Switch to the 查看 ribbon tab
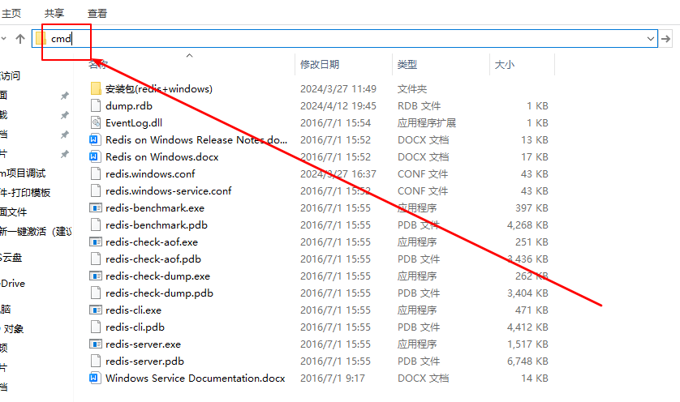The width and height of the screenshot is (680, 402). click(x=97, y=13)
